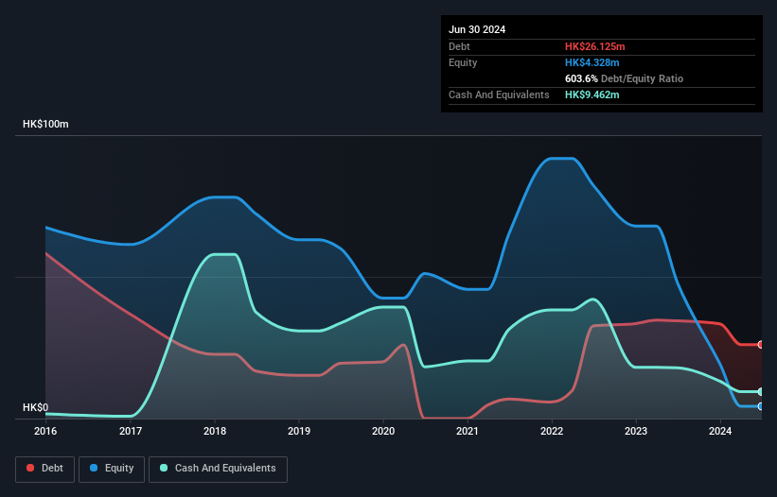Select the blue Equity endpoint marker
This screenshot has height=497, width=777.
click(761, 406)
